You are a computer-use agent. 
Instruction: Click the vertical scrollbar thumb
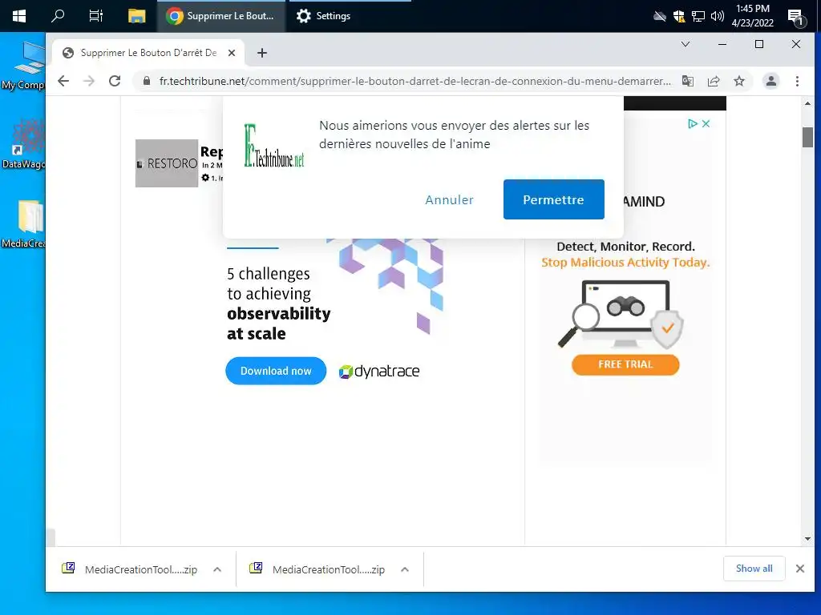click(x=807, y=138)
